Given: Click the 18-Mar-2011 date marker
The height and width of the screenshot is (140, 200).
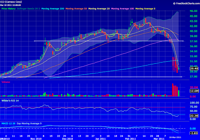Looking at the screenshot, I should (175, 137).
